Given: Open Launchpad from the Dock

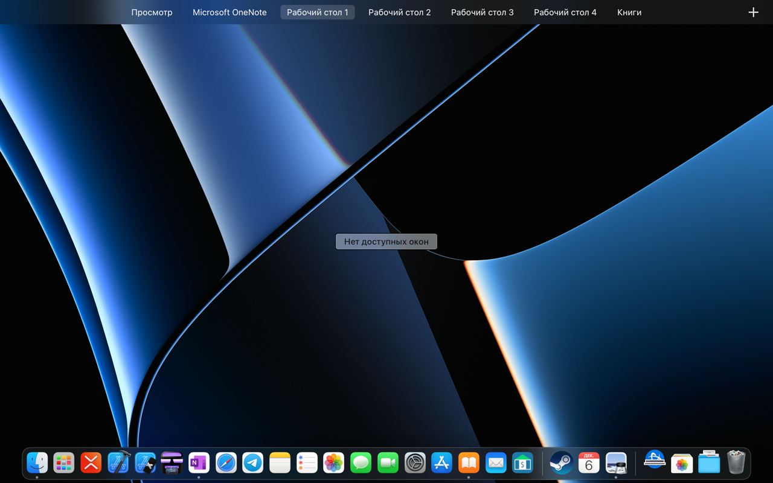Looking at the screenshot, I should click(64, 463).
